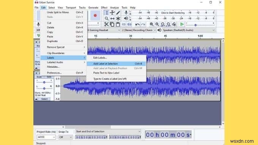Expand the Labeled Audio submenu

pos(64,62)
